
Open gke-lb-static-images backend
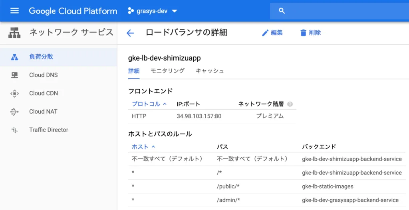coord(328,186)
